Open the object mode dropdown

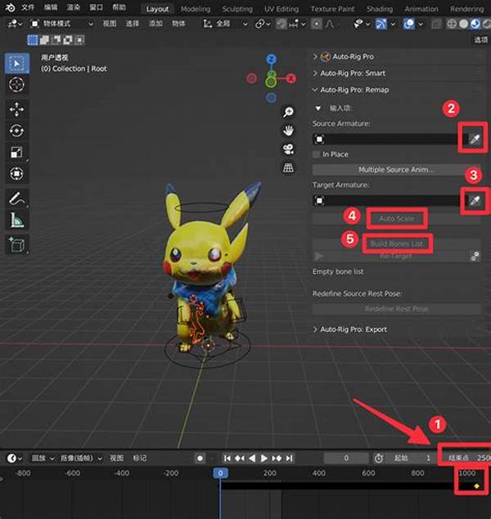pyautogui.click(x=61, y=24)
